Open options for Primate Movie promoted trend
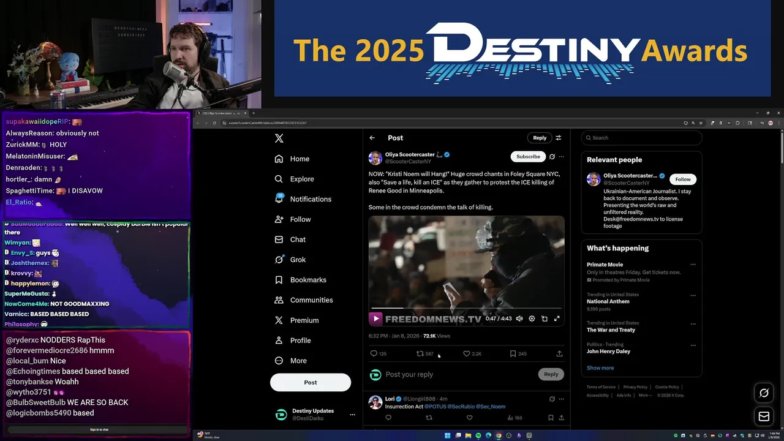The width and height of the screenshot is (784, 441). click(x=693, y=265)
